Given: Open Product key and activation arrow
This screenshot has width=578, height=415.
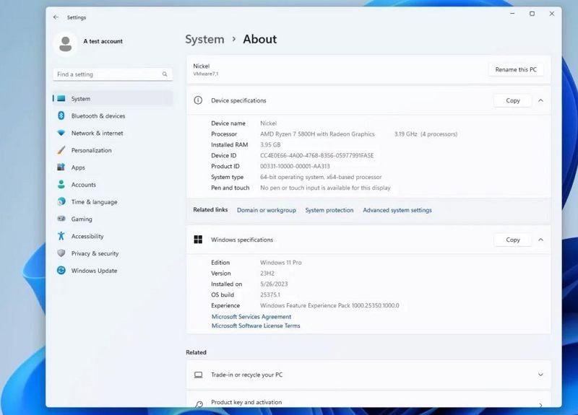Looking at the screenshot, I should click(540, 405).
